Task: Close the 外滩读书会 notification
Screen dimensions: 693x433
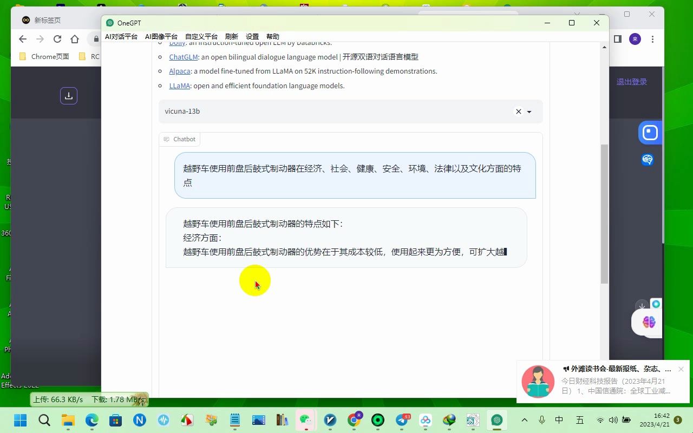Action: [x=681, y=369]
